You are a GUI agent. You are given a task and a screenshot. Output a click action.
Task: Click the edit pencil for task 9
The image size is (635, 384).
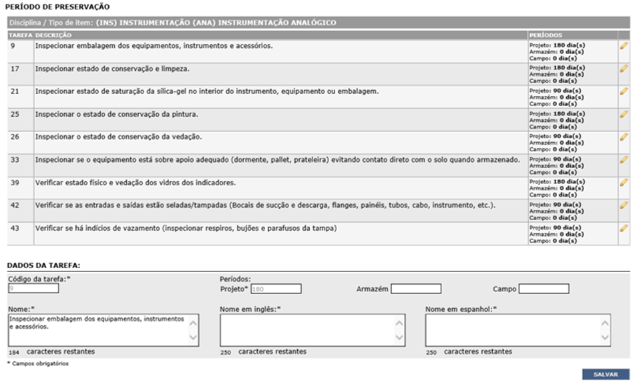click(624, 46)
